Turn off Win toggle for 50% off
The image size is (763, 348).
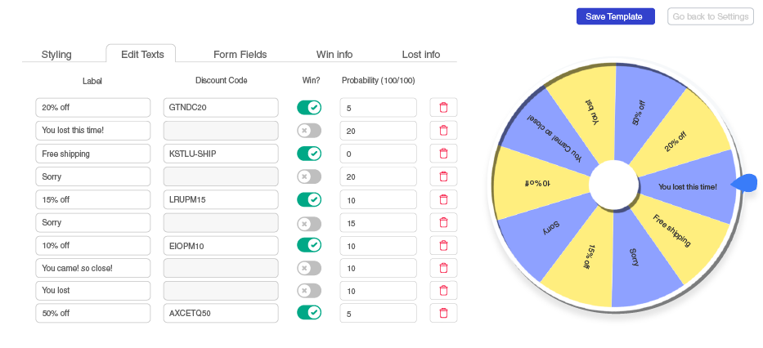(309, 313)
